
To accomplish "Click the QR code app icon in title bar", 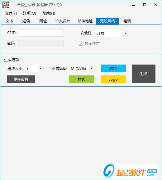I will (x=6, y=5).
